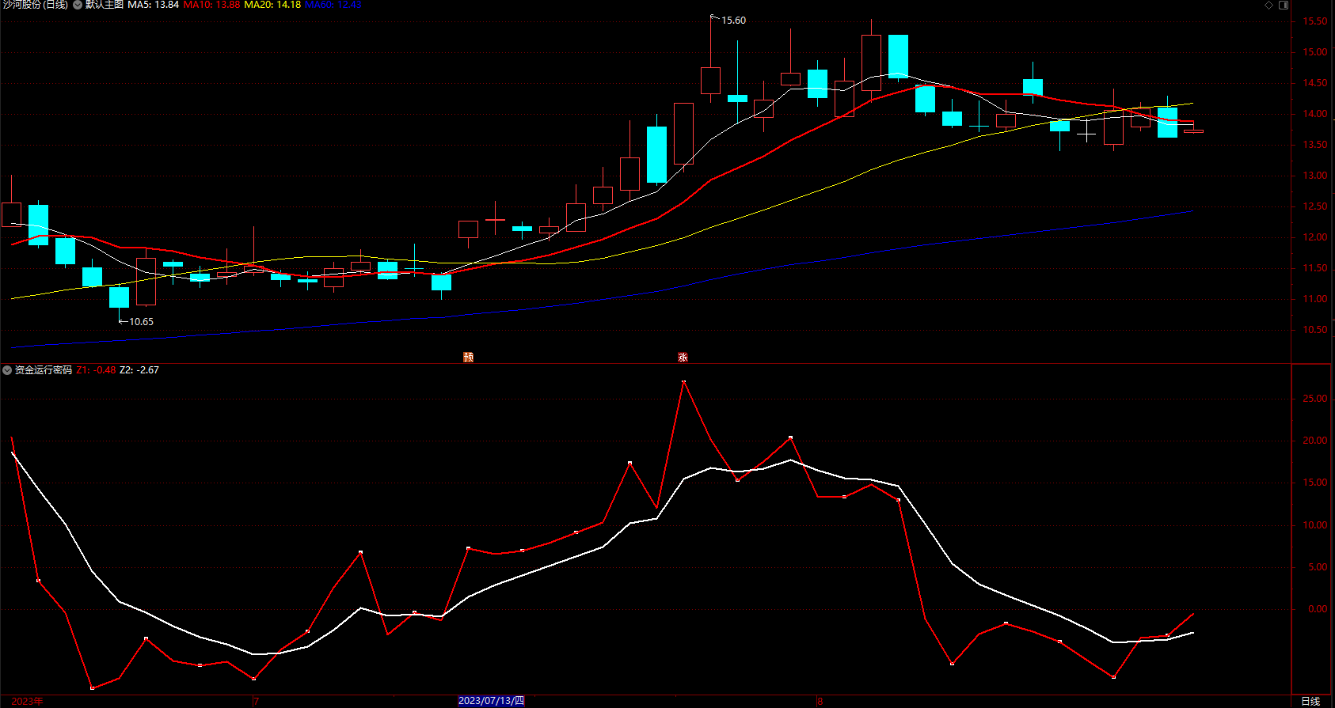
Task: Click the month 7 label on time axis
Action: tap(257, 701)
